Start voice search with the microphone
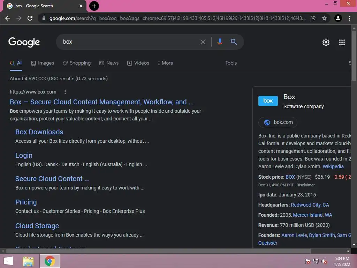Viewport: 357px width, 268px height. coord(220,42)
